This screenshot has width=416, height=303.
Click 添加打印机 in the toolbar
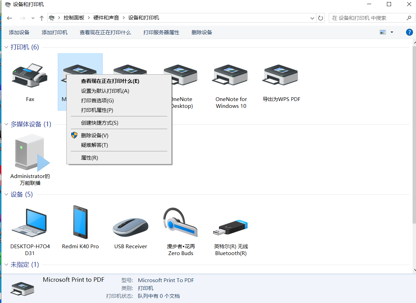(x=54, y=33)
